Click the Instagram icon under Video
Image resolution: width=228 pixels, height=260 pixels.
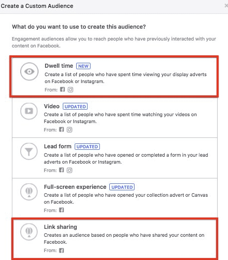[x=70, y=130]
